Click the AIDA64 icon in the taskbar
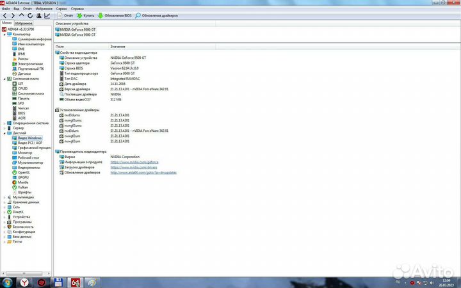461x288 pixels. (x=76, y=283)
